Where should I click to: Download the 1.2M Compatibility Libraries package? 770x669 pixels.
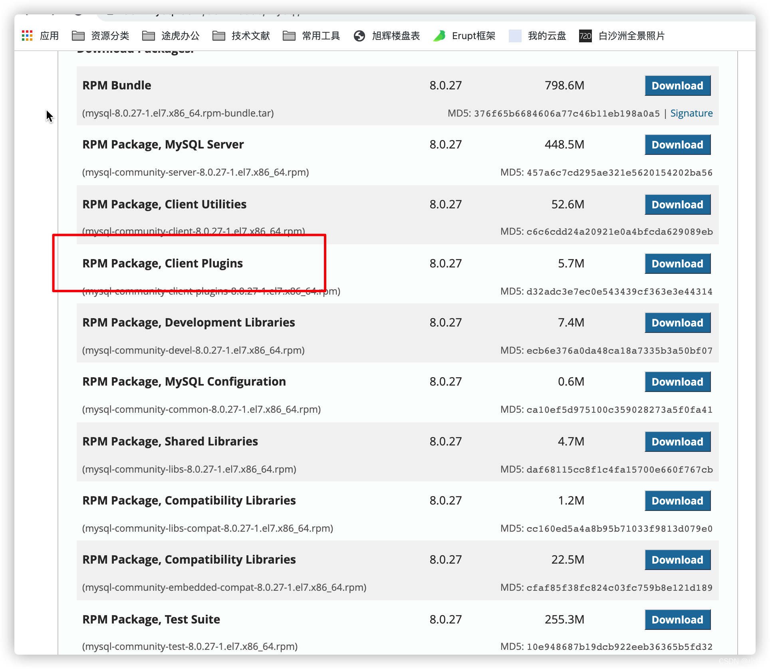coord(677,501)
